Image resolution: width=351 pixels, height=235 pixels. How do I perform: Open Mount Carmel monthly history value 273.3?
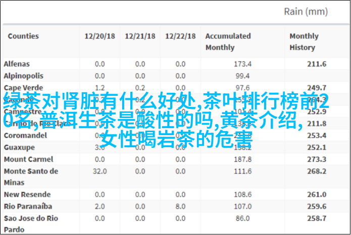317,159
